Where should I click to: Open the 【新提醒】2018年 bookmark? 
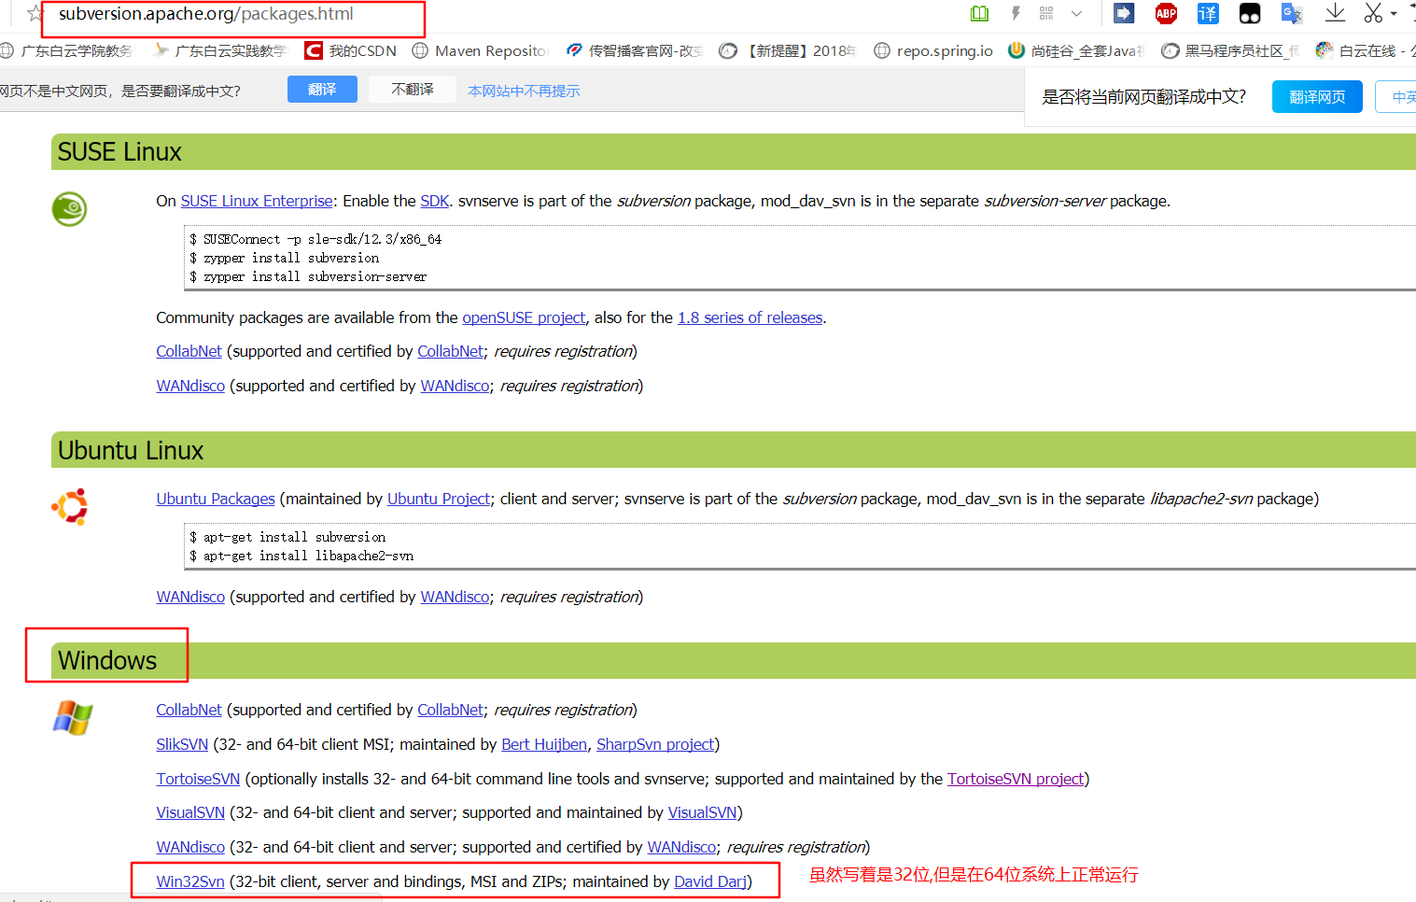788,50
